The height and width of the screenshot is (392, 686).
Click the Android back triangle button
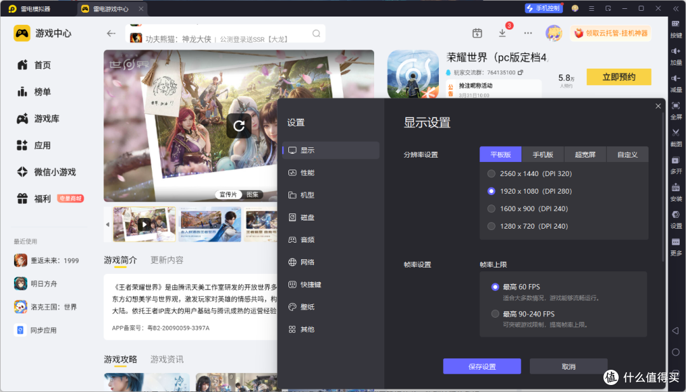pos(675,331)
